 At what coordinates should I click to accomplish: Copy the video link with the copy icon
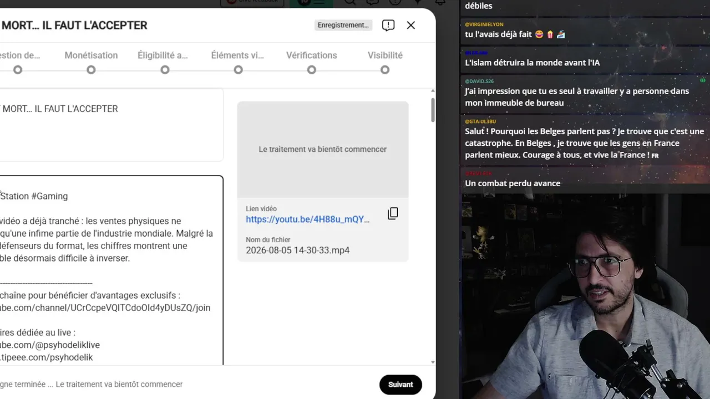point(393,214)
